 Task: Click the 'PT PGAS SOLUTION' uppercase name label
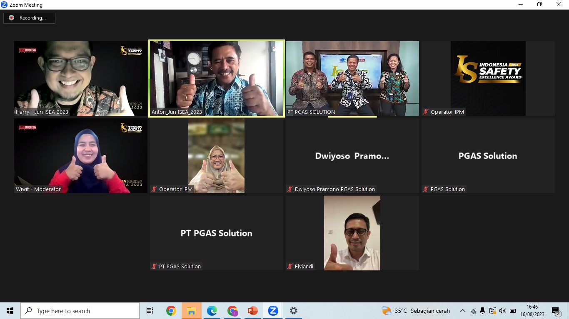click(x=311, y=112)
